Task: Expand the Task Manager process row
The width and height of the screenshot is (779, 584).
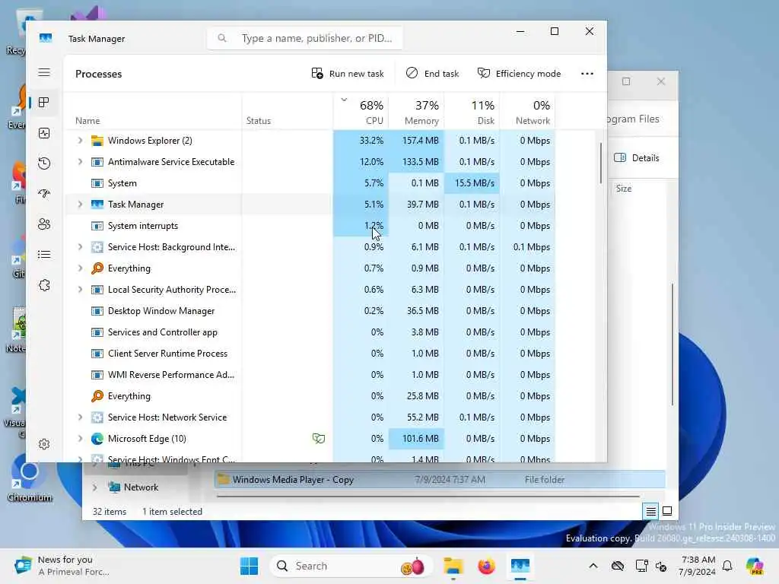Action: [80, 204]
